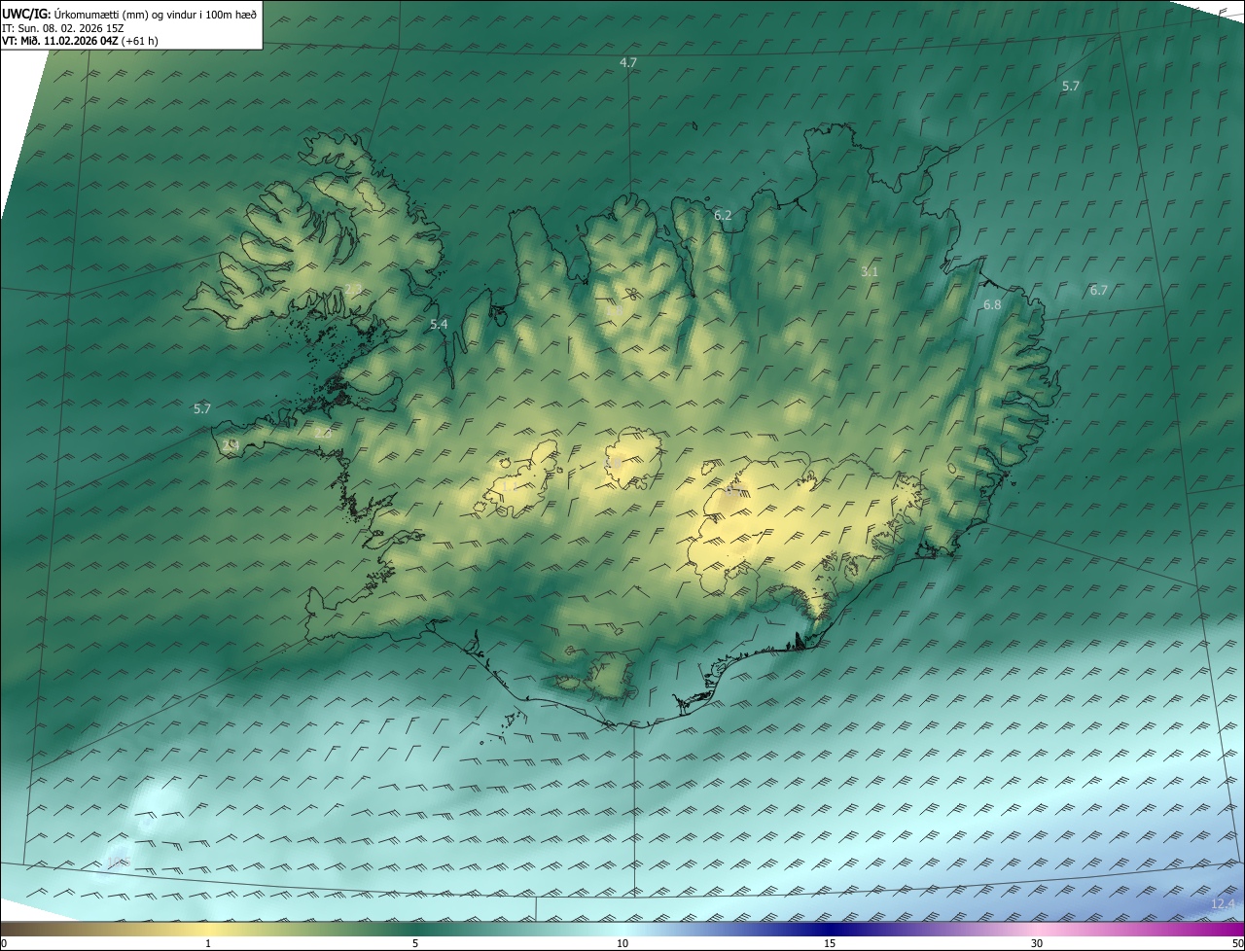Click the 6.7 value label over the eastern sea
The width and height of the screenshot is (1245, 951).
[1099, 290]
